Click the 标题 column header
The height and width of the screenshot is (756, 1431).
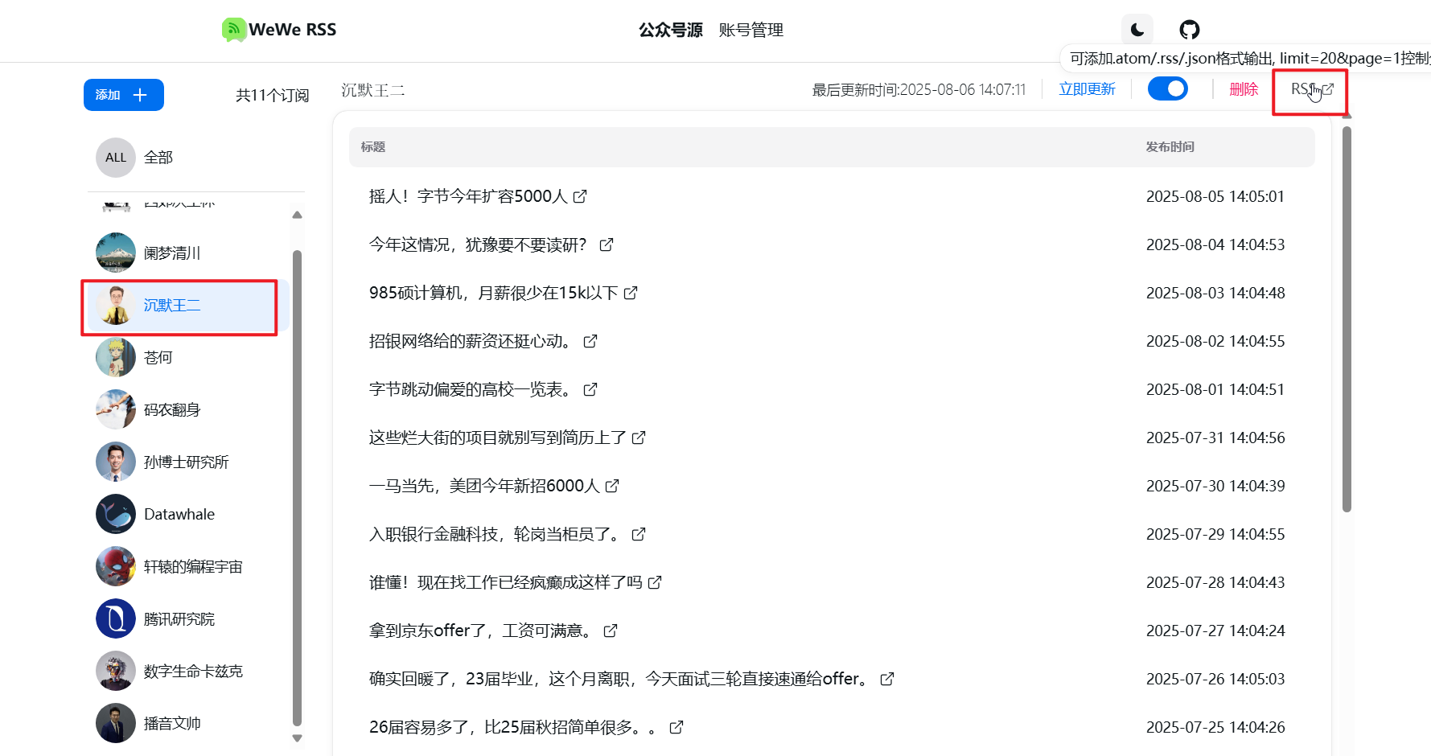point(373,146)
